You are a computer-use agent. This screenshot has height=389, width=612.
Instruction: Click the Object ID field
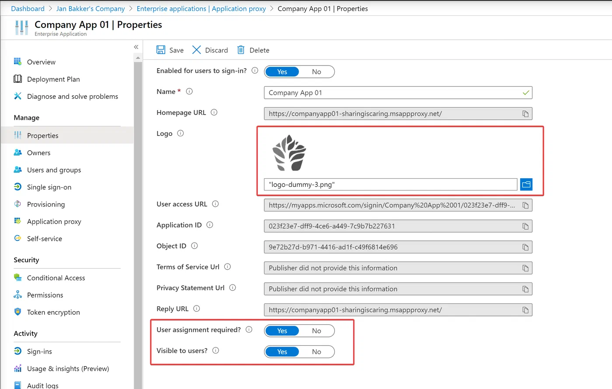[398, 247]
